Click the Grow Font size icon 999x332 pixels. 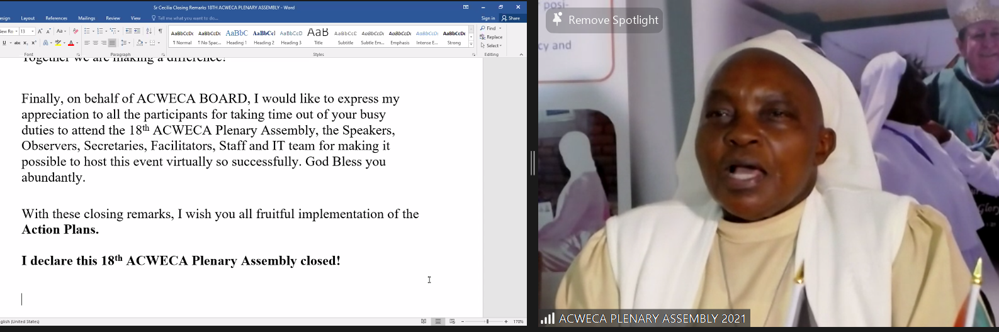pos(40,31)
